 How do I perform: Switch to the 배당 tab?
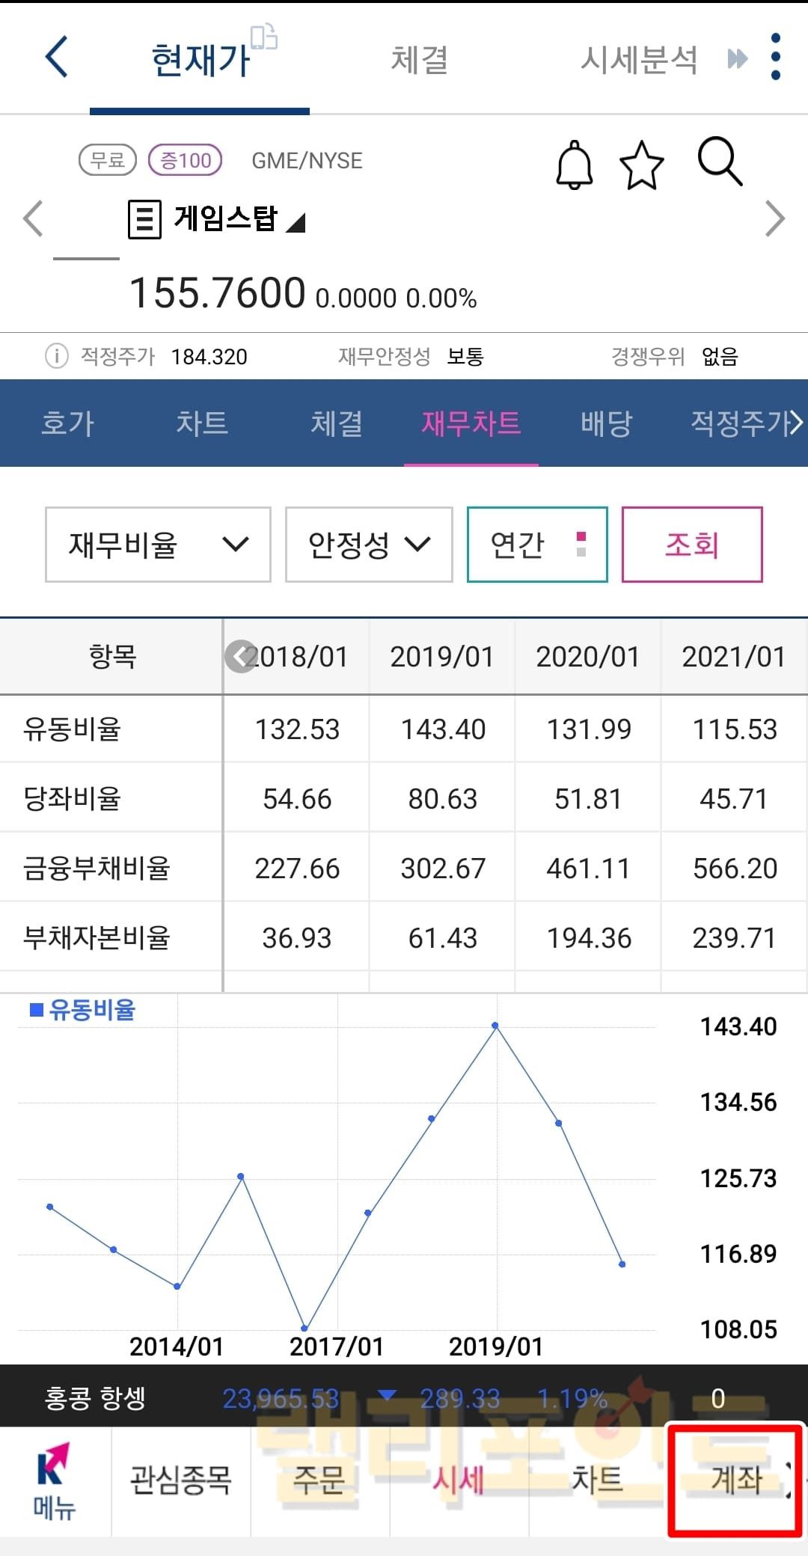pyautogui.click(x=606, y=423)
